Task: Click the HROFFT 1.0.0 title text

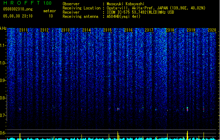Action: point(28,3)
